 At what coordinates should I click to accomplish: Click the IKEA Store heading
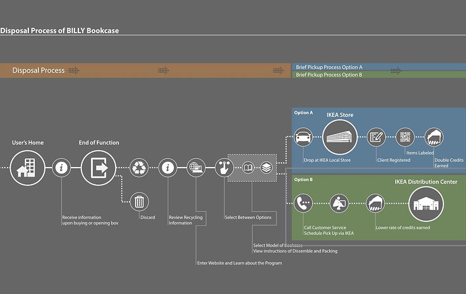coord(340,115)
